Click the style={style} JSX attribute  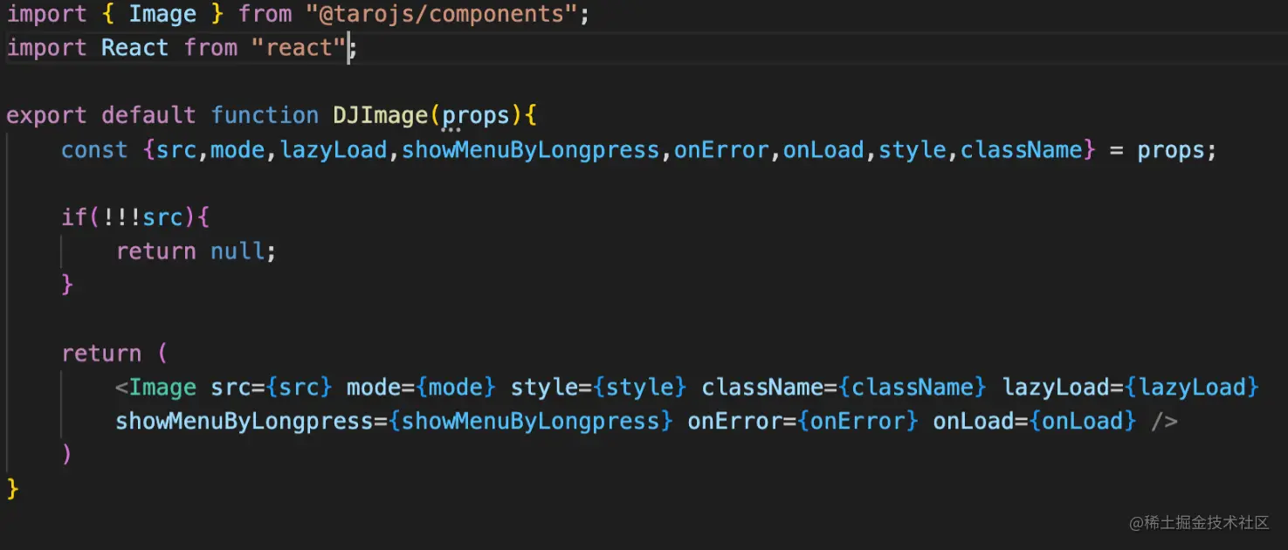(x=599, y=388)
